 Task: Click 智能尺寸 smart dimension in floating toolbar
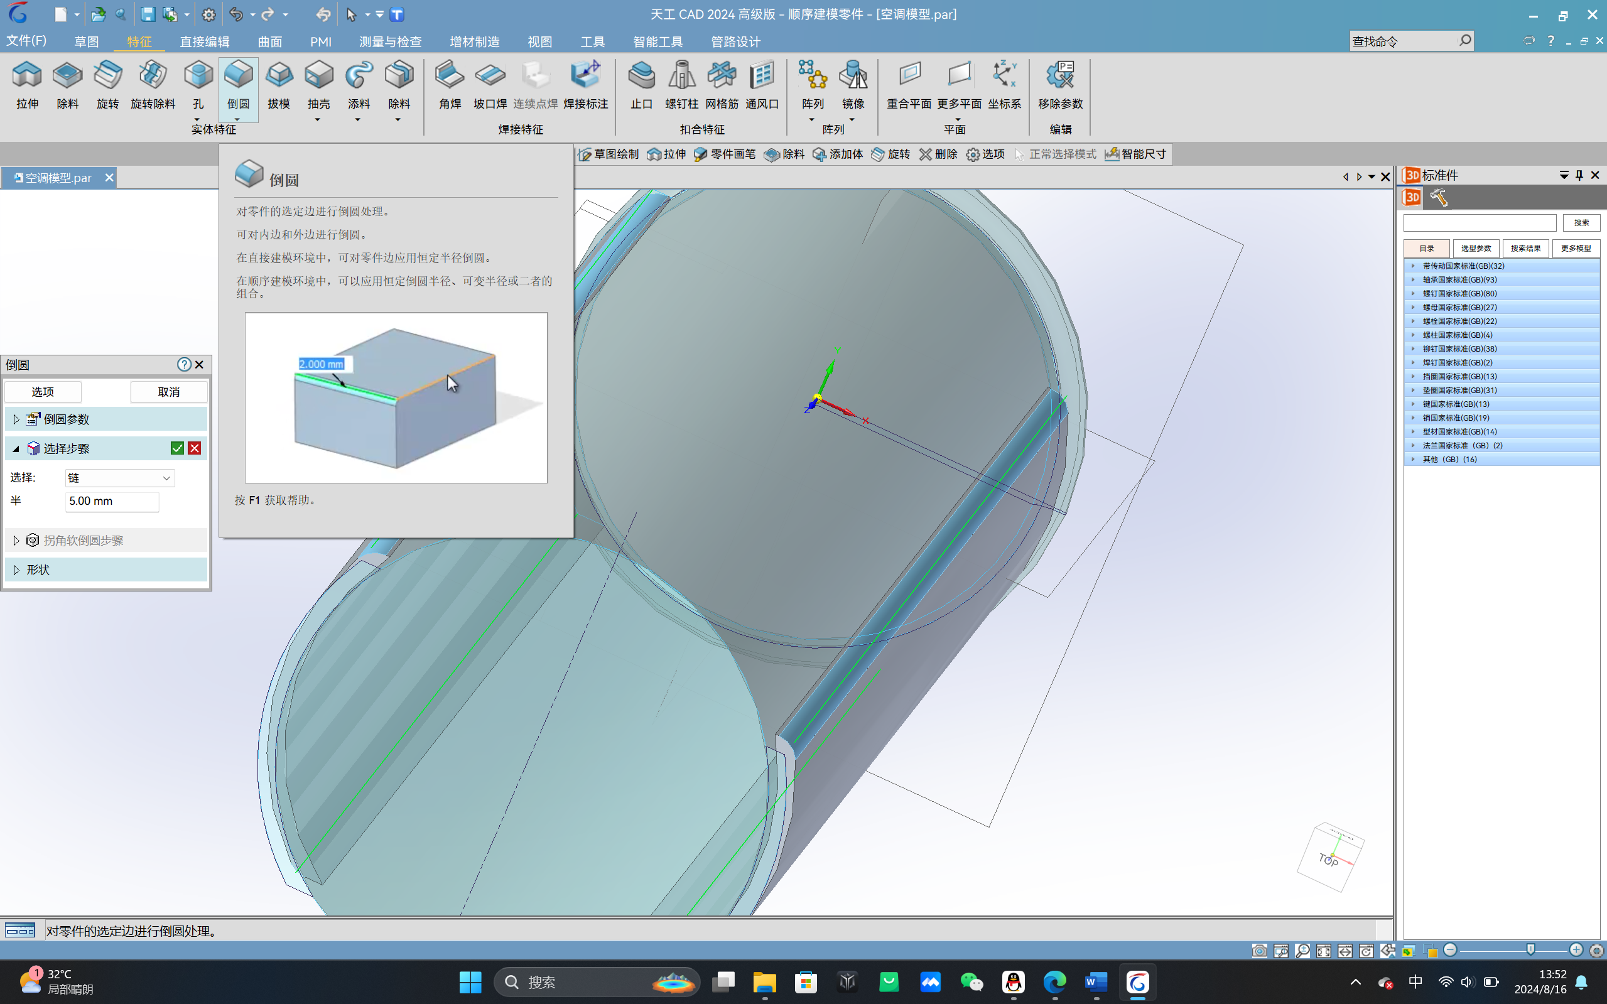point(1135,154)
